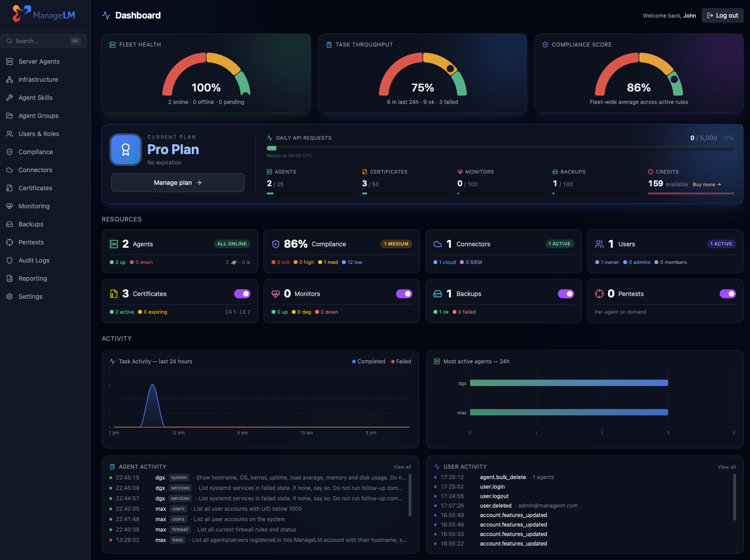This screenshot has height=560, width=750.
Task: Click the Buy more credits link
Action: 706,184
